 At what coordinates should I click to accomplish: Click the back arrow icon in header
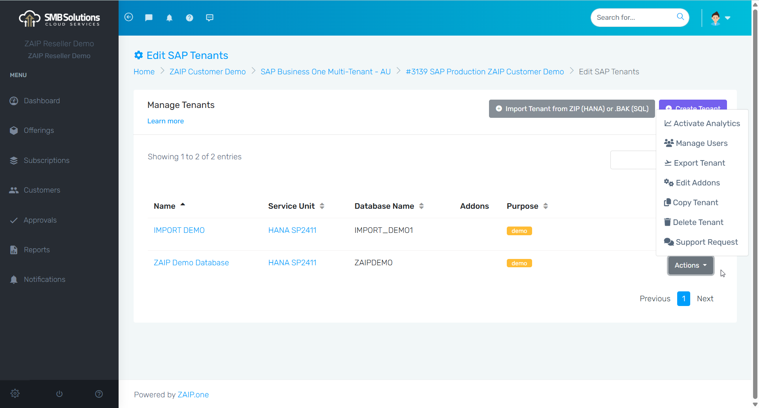click(128, 17)
